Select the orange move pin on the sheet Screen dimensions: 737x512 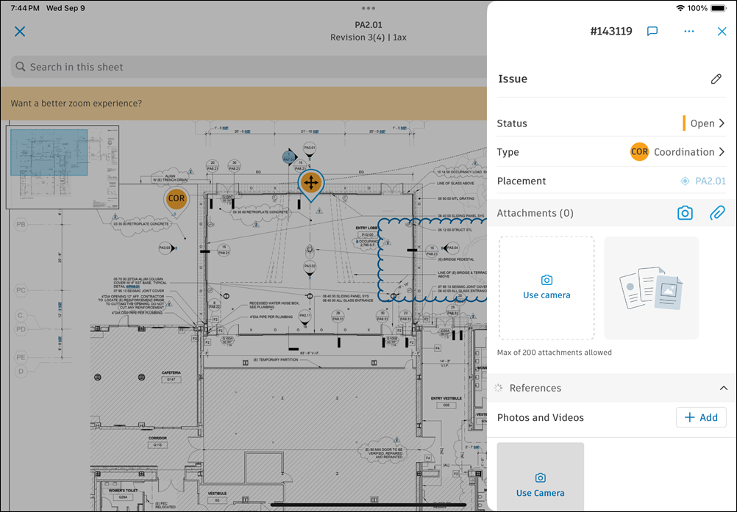310,184
